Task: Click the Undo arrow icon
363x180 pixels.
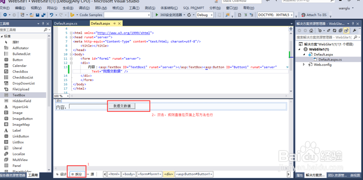Action: pyautogui.click(x=52, y=15)
